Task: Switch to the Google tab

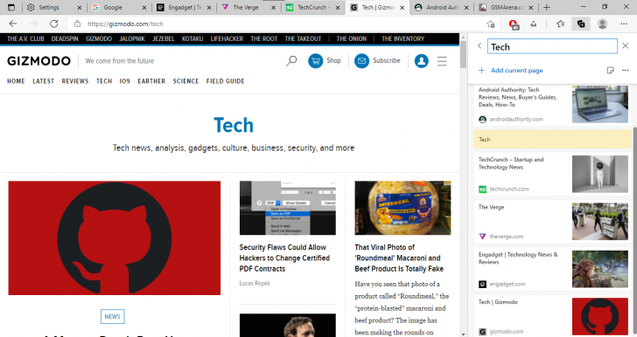Action: coord(119,7)
